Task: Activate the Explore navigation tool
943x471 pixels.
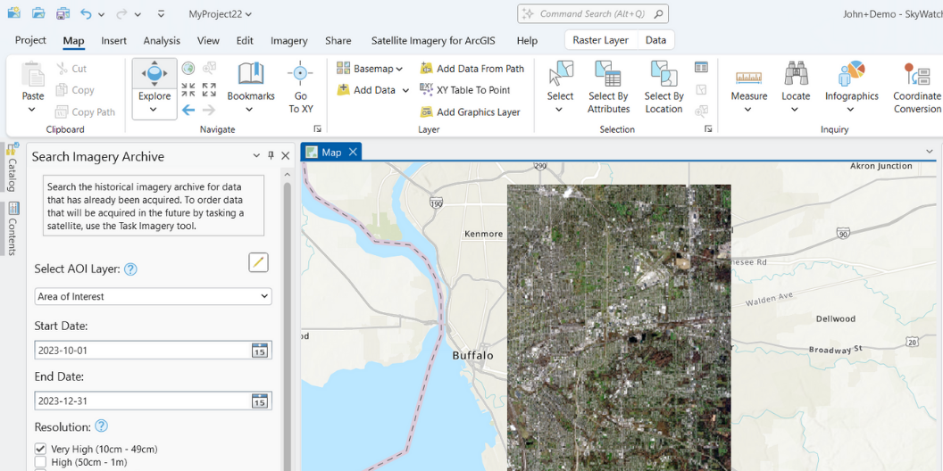Action: (154, 73)
